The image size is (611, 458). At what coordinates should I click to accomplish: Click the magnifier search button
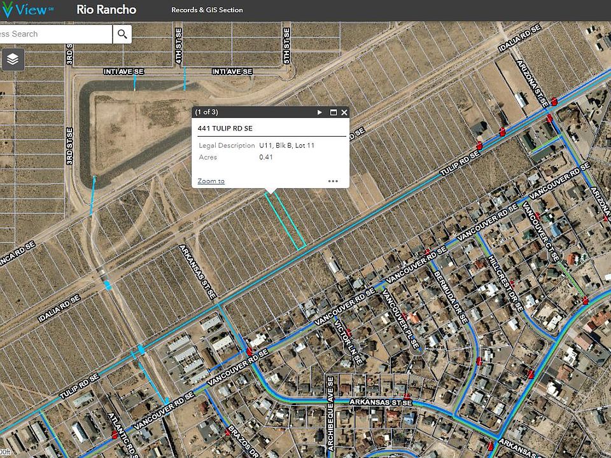pos(122,34)
